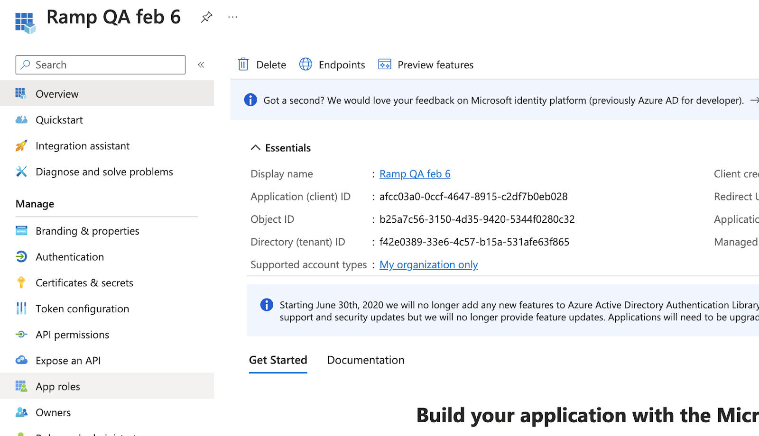Click the Diagnose wrench icon

(x=21, y=172)
